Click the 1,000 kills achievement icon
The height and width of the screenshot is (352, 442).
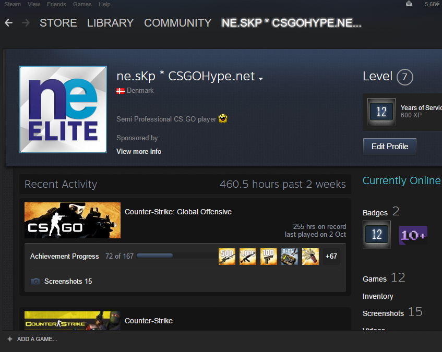pyautogui.click(x=248, y=256)
